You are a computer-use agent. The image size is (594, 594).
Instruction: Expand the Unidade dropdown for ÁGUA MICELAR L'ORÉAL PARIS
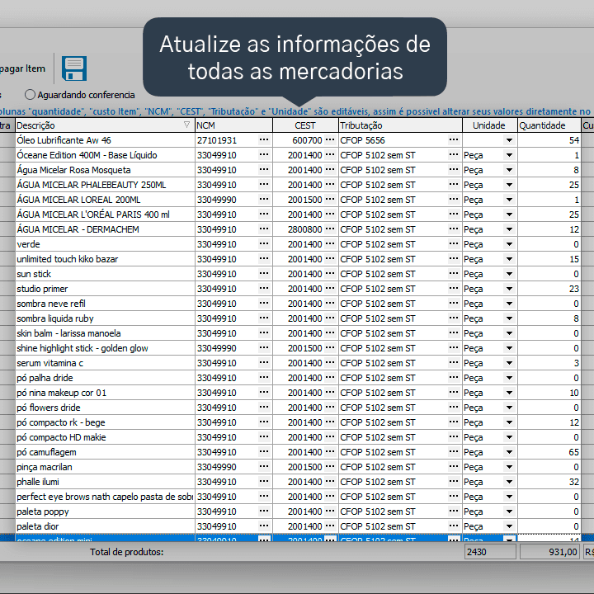click(510, 214)
